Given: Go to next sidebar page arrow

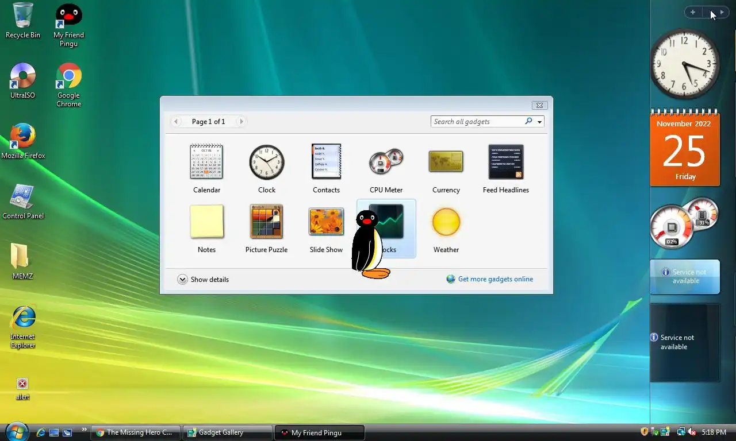Looking at the screenshot, I should tap(722, 12).
